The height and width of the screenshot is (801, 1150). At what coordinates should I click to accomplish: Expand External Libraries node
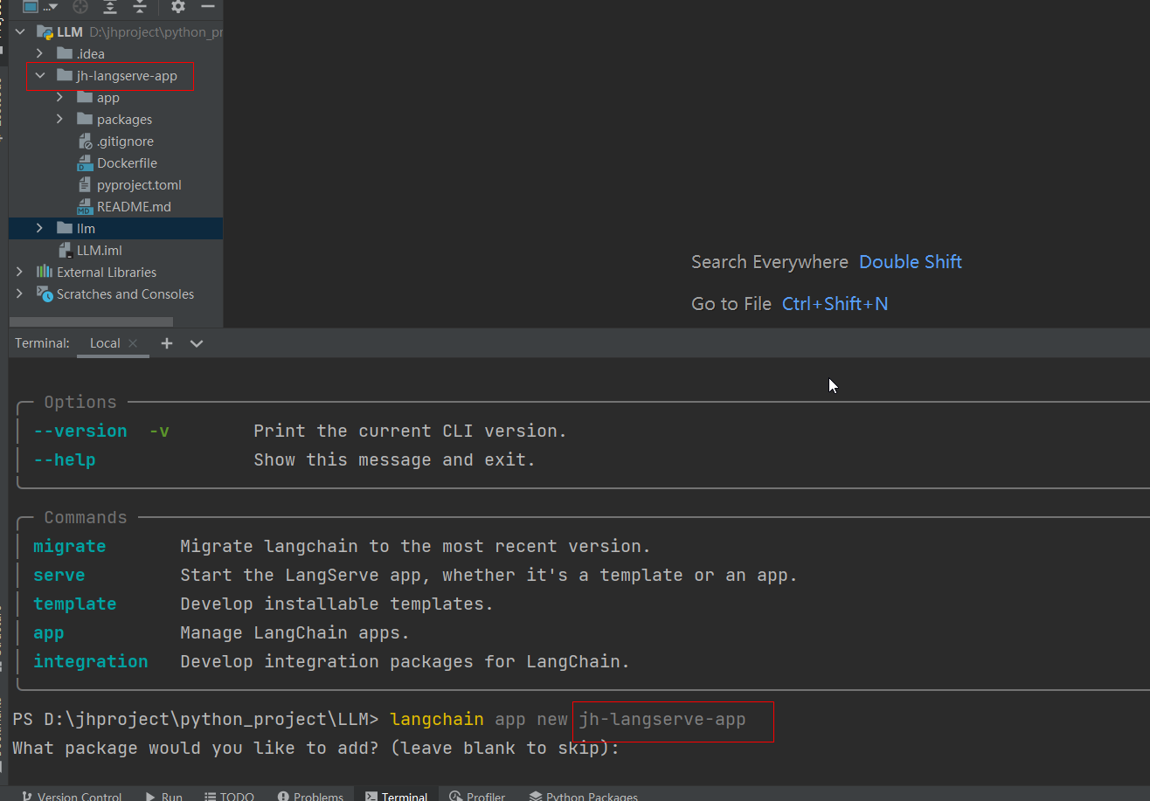pyautogui.click(x=20, y=273)
